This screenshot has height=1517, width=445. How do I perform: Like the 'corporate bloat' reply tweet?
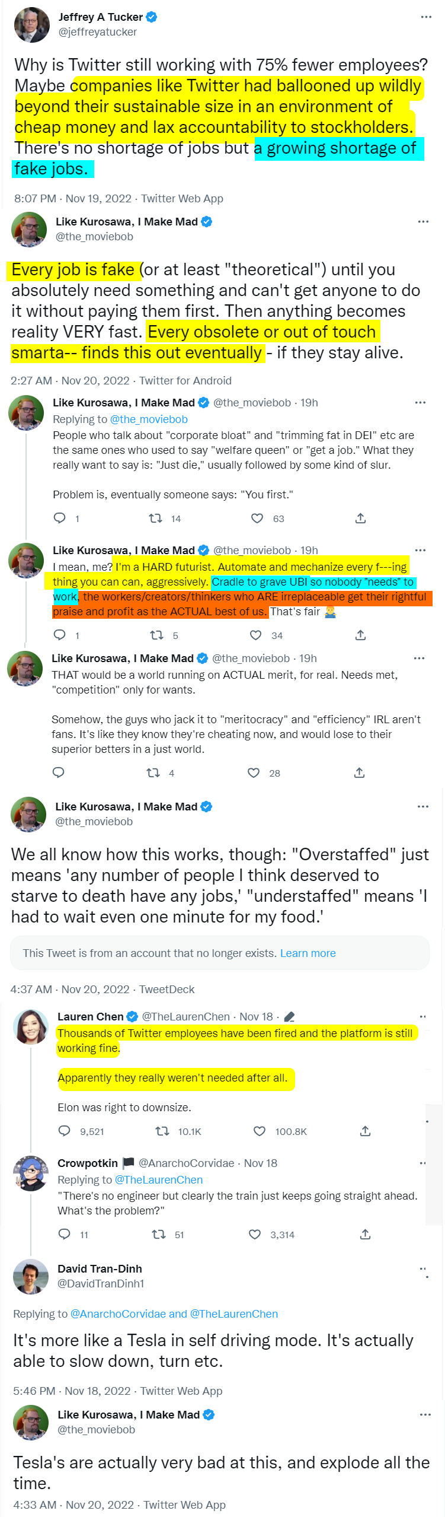tap(257, 519)
